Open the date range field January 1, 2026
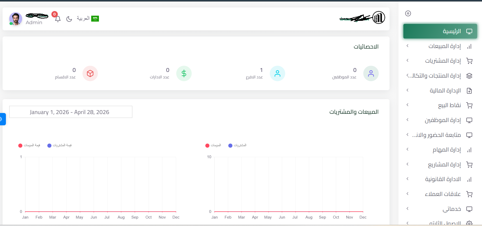This screenshot has width=482, height=226. point(71,112)
